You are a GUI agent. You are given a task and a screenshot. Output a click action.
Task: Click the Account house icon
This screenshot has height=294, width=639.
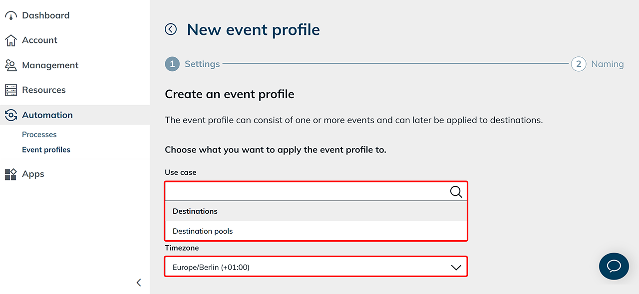[10, 40]
